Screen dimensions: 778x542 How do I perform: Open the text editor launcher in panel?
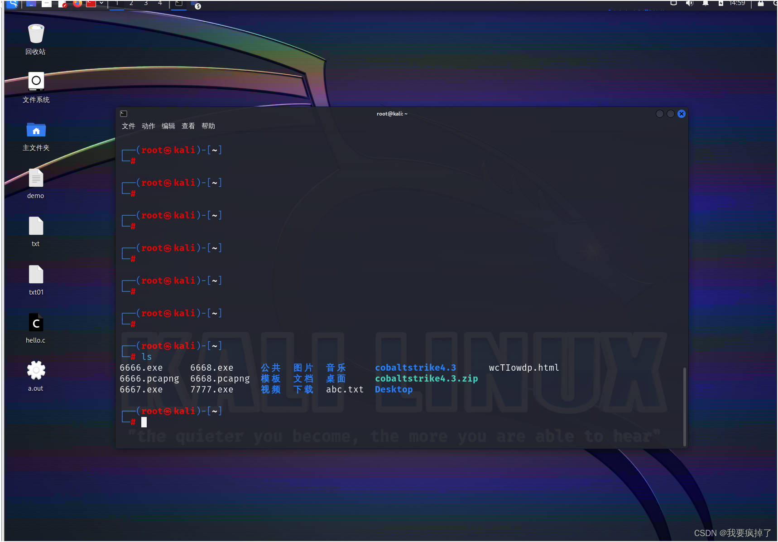click(x=63, y=4)
